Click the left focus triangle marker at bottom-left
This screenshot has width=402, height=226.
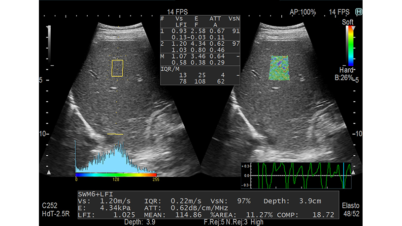click(x=48, y=173)
